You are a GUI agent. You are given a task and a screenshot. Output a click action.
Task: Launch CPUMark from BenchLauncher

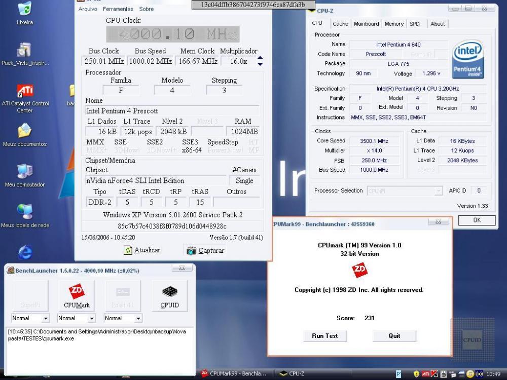pyautogui.click(x=77, y=295)
